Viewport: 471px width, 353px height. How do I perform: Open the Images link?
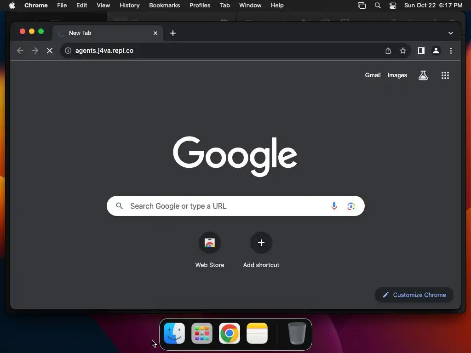(x=397, y=75)
